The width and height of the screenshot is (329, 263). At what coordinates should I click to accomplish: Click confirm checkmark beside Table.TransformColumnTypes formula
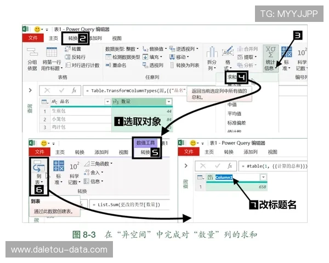coord(61,90)
